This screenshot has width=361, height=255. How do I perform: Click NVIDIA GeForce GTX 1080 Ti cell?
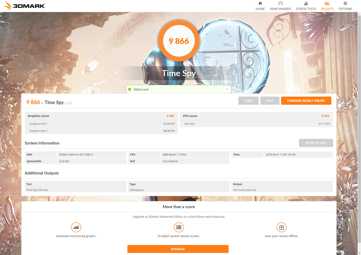pyautogui.click(x=92, y=154)
